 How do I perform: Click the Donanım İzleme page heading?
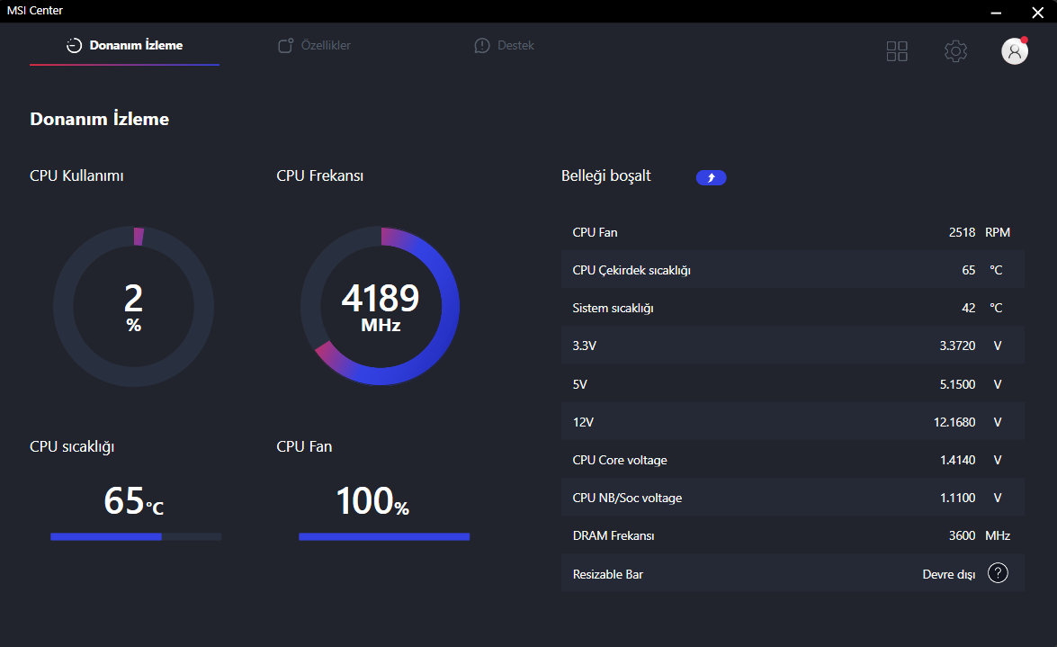click(x=99, y=119)
